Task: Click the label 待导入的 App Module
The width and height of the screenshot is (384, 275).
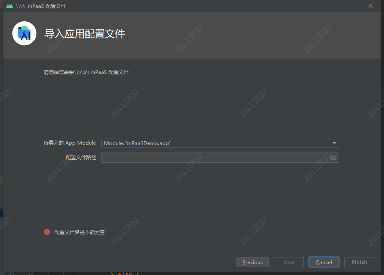Action: (70, 143)
